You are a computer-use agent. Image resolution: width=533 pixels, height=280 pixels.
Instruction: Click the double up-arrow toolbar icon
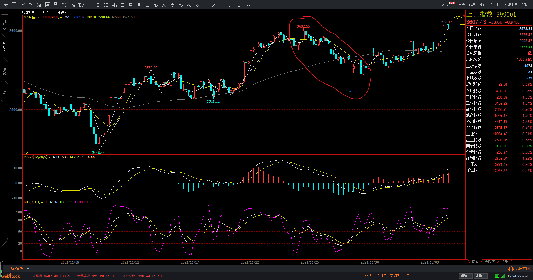[189, 5]
